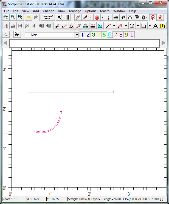Select the curved track tool

[x=85, y=17]
